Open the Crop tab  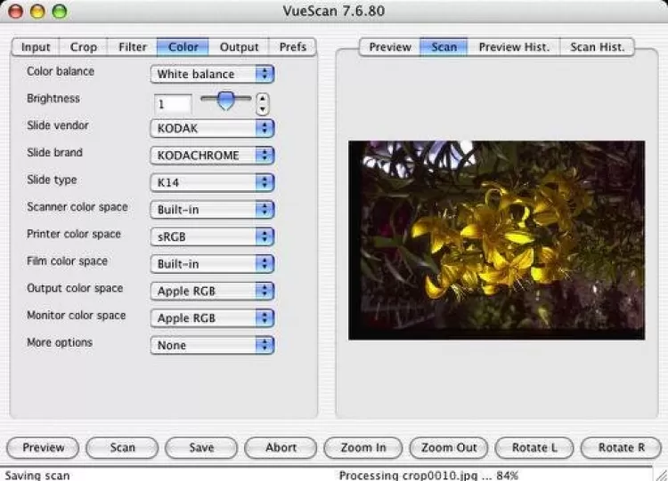click(x=84, y=47)
